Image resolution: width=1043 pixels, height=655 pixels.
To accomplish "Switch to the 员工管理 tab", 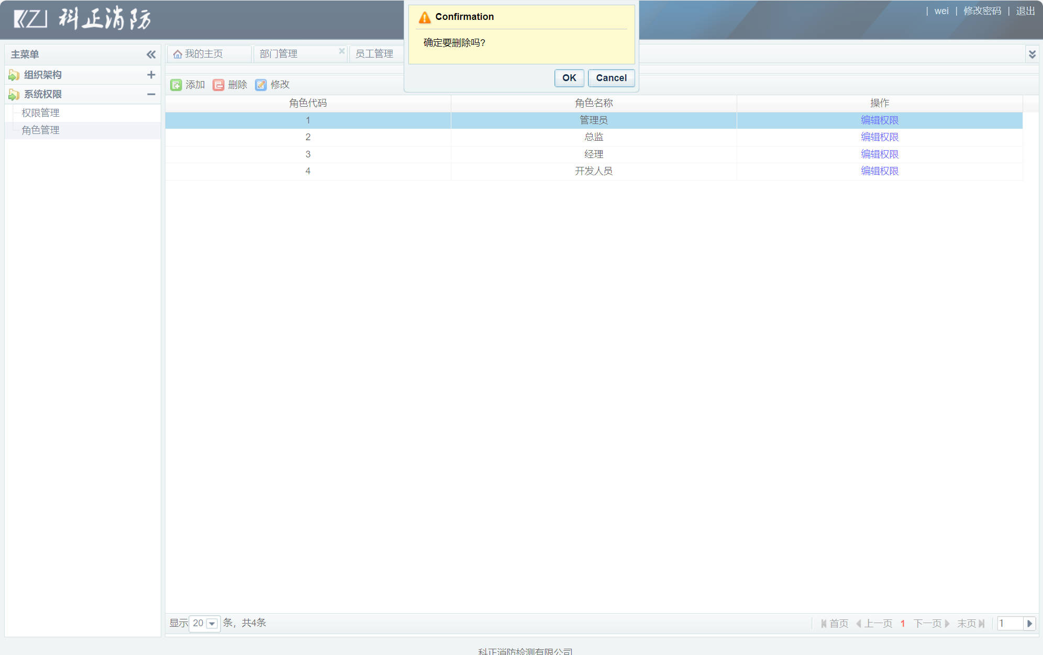I will pos(374,54).
